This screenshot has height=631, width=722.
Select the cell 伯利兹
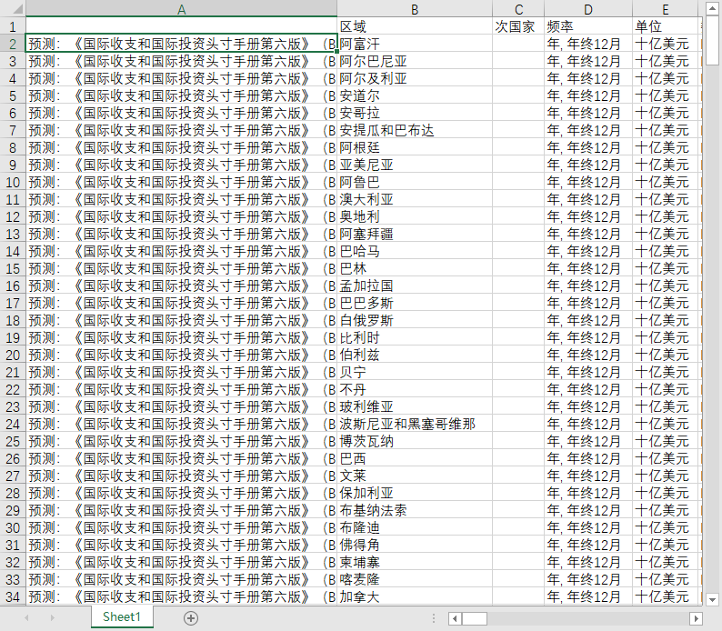(x=415, y=355)
